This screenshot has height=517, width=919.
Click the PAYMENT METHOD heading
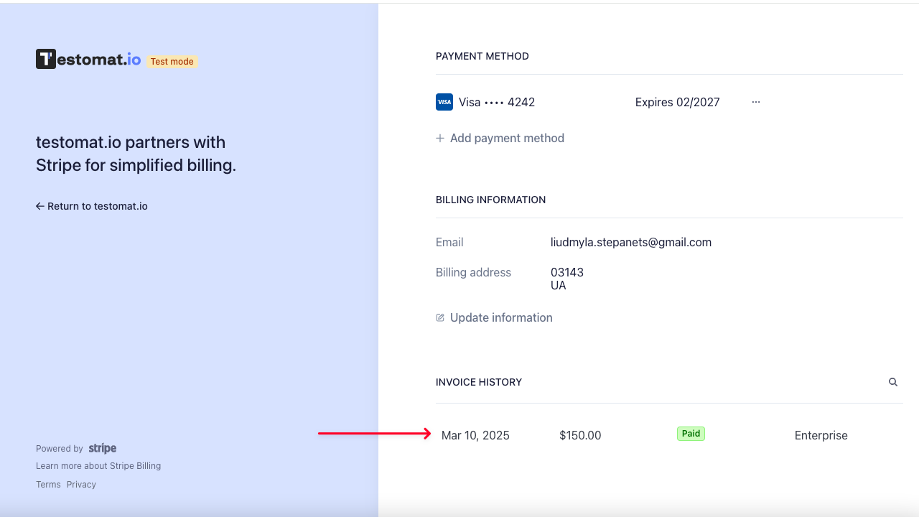pyautogui.click(x=482, y=56)
